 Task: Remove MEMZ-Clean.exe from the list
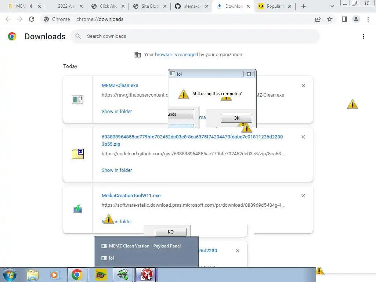pyautogui.click(x=303, y=86)
